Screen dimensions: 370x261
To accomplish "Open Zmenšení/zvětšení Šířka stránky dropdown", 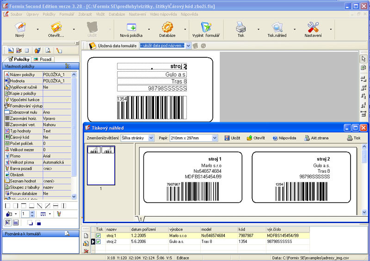I will 151,138.
